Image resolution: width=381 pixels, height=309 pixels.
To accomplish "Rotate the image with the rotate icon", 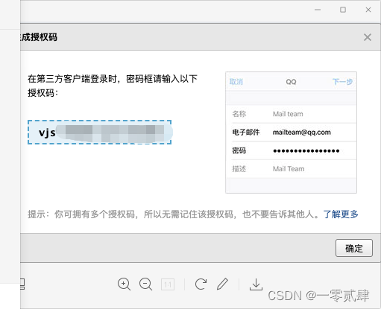I will click(x=201, y=284).
